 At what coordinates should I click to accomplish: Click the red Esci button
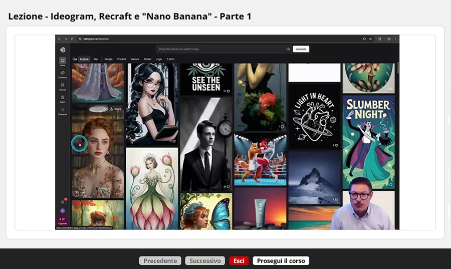239,260
